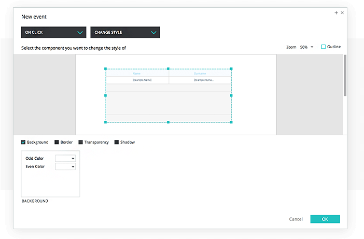Enable the Outline checkbox

[324, 47]
